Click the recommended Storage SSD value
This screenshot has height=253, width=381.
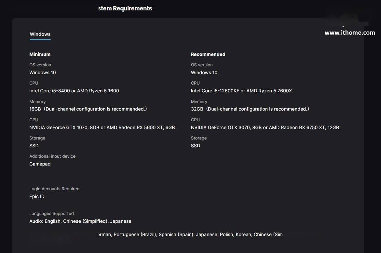point(196,146)
